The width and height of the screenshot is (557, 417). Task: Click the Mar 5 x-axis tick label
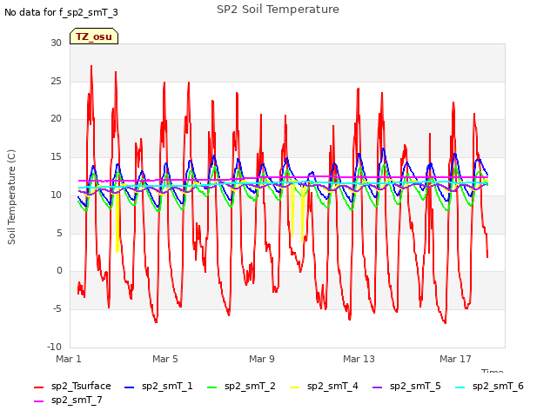(165, 359)
